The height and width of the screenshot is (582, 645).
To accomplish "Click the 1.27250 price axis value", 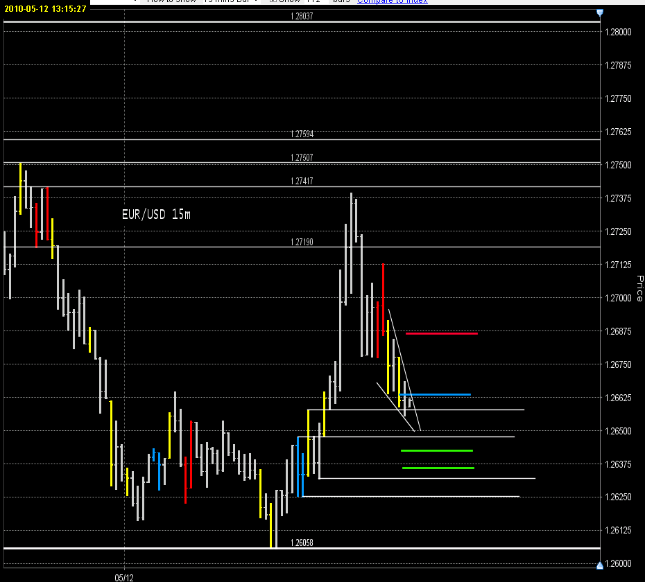I will 618,231.
